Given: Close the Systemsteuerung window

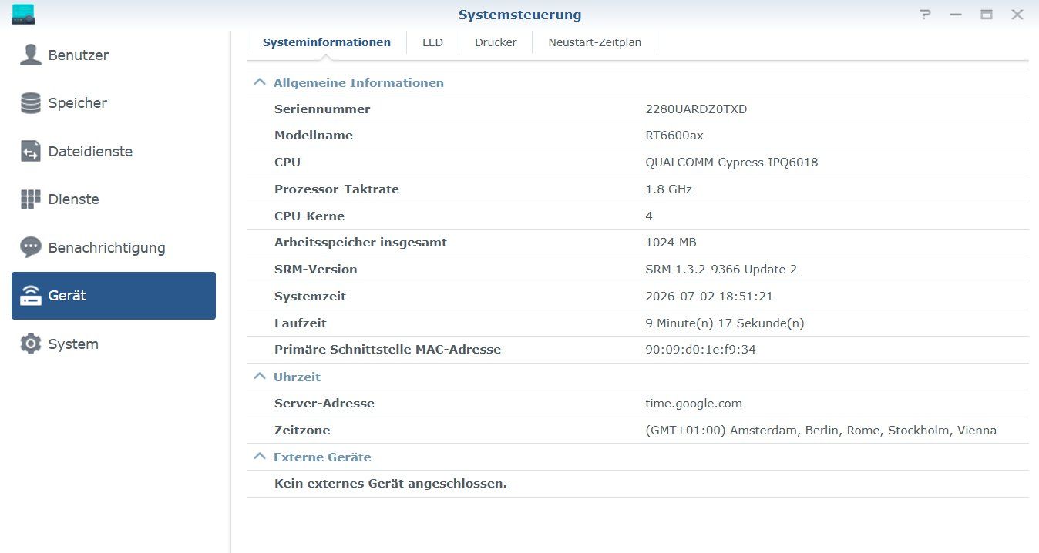Looking at the screenshot, I should (1017, 15).
